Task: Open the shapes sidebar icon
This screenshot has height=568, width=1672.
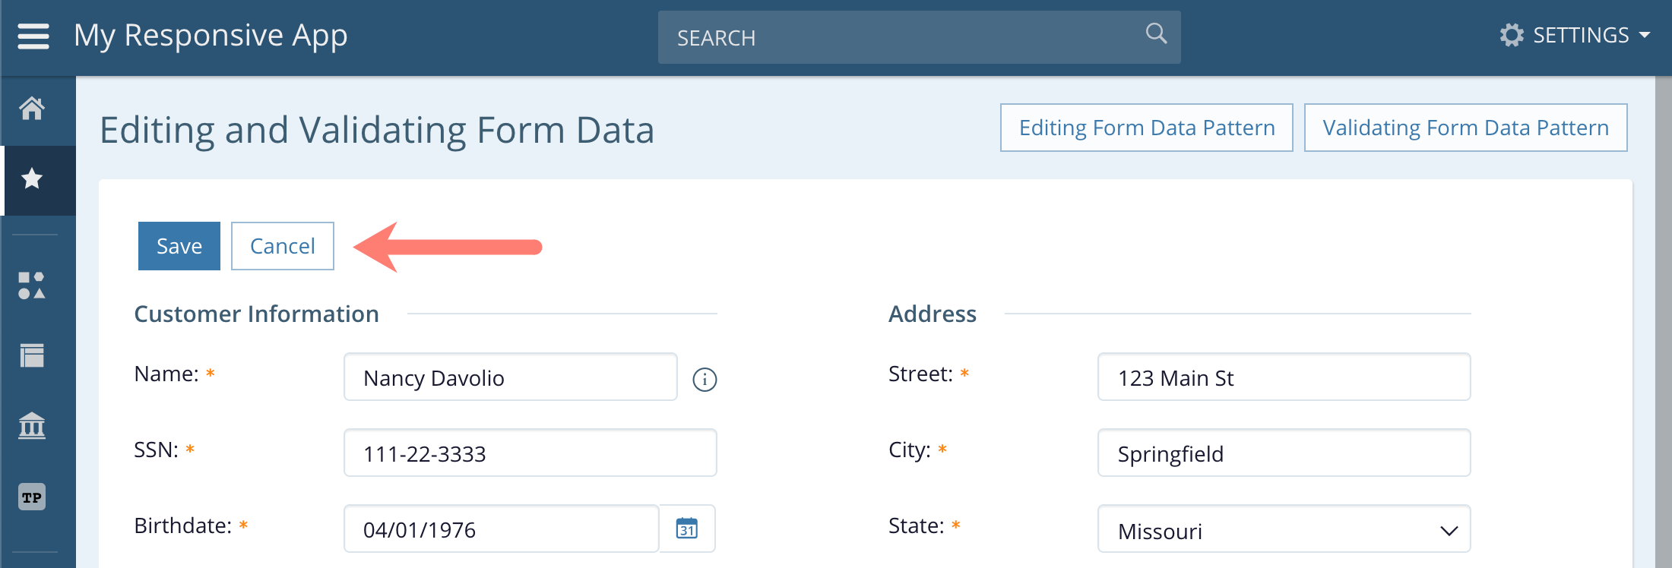Action: [32, 286]
